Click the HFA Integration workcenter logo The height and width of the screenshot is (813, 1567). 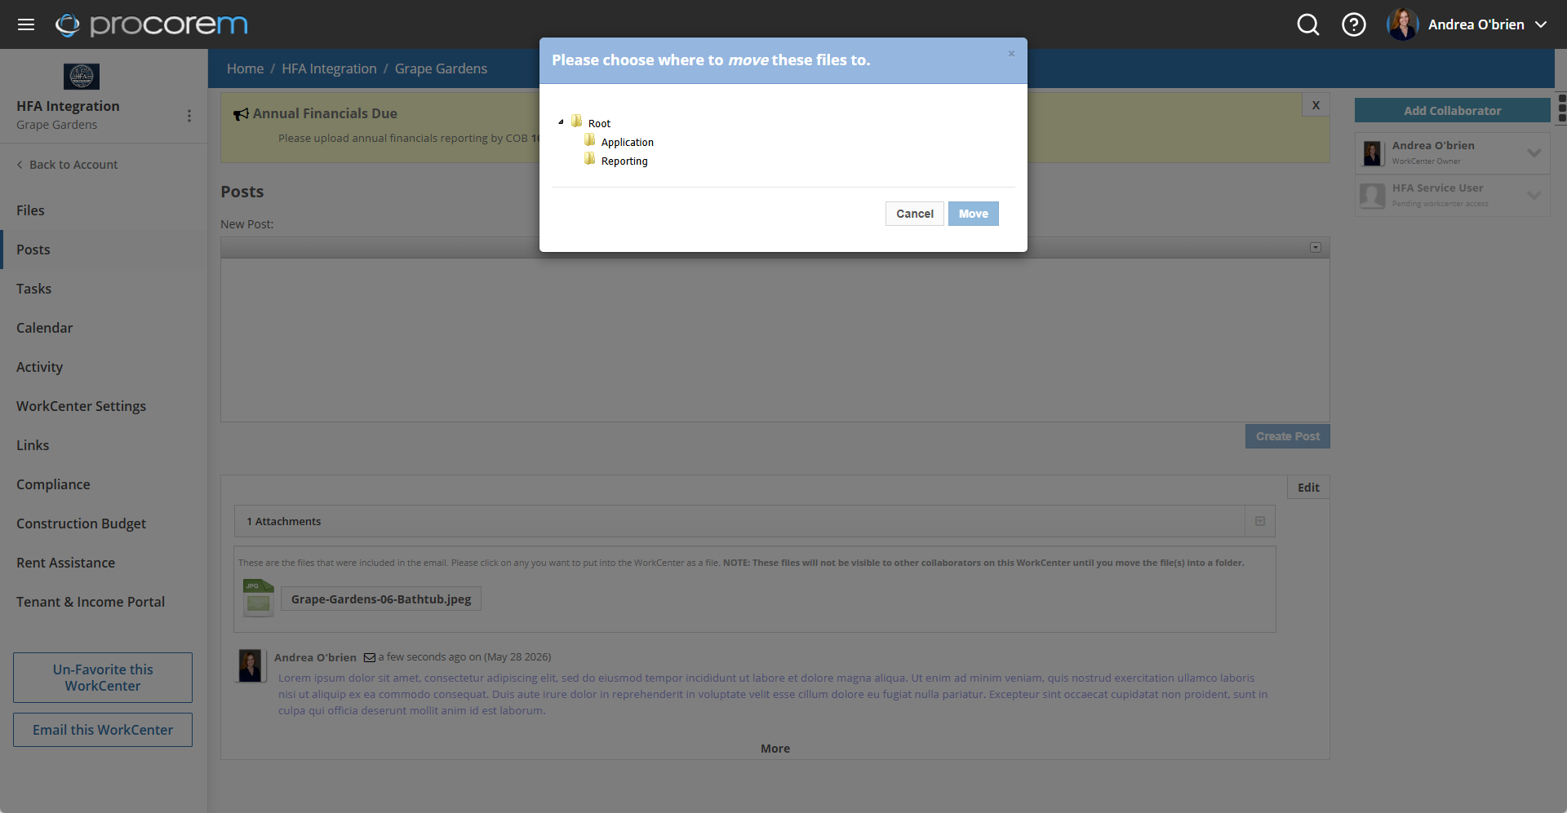pos(82,77)
